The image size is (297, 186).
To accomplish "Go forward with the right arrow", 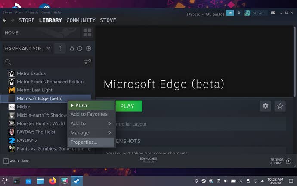I will [x=12, y=20].
